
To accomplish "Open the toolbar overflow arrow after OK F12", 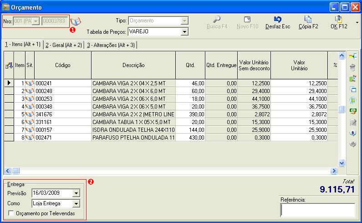I will (x=357, y=23).
